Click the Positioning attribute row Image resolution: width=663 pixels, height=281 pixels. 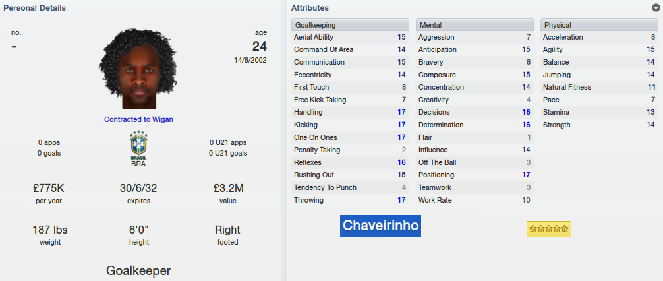(x=475, y=175)
